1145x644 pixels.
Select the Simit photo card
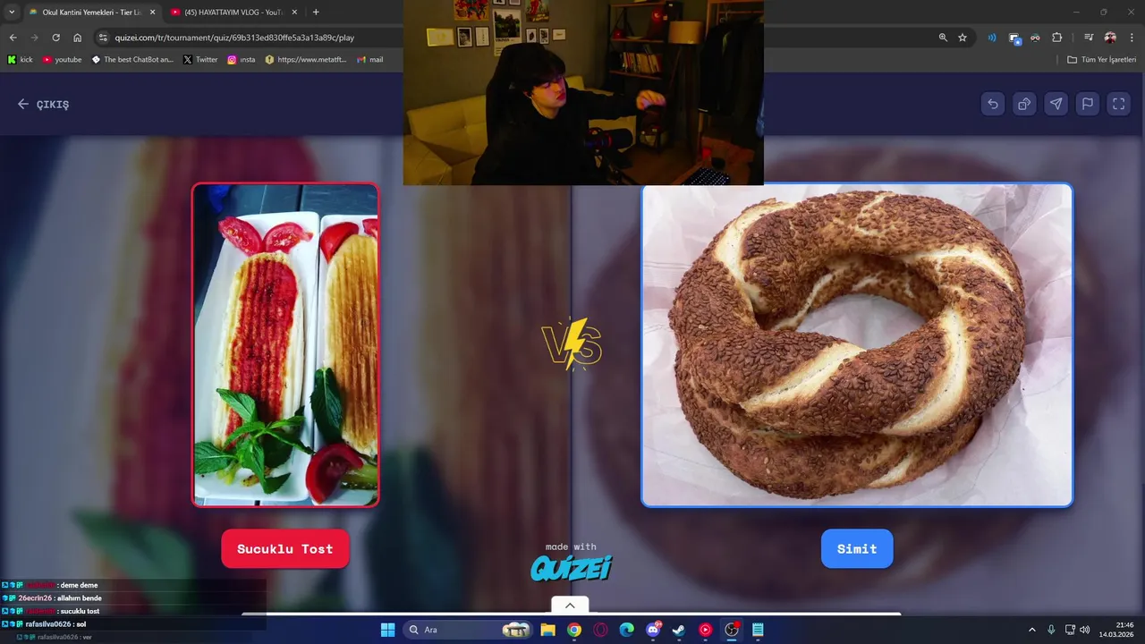(x=857, y=345)
